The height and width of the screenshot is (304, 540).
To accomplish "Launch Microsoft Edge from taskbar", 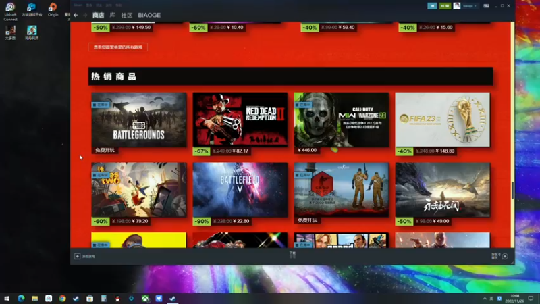I will pos(21,298).
